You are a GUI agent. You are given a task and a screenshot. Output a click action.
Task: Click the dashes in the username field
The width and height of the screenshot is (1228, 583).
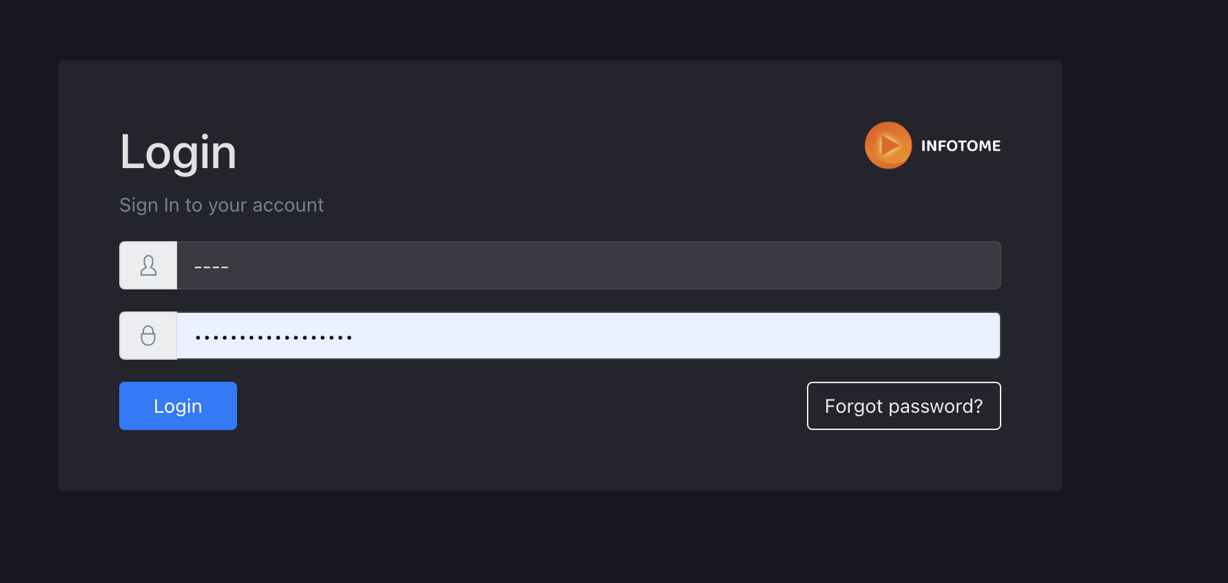211,267
